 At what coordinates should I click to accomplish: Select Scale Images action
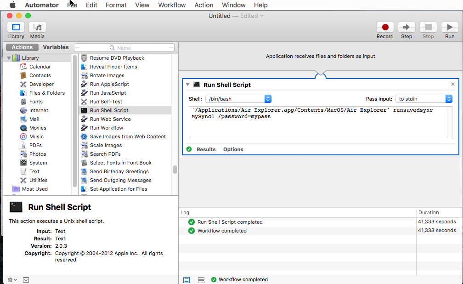106,145
